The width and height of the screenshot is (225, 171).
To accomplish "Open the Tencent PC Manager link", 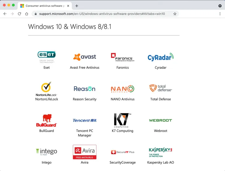I will coord(84,133).
